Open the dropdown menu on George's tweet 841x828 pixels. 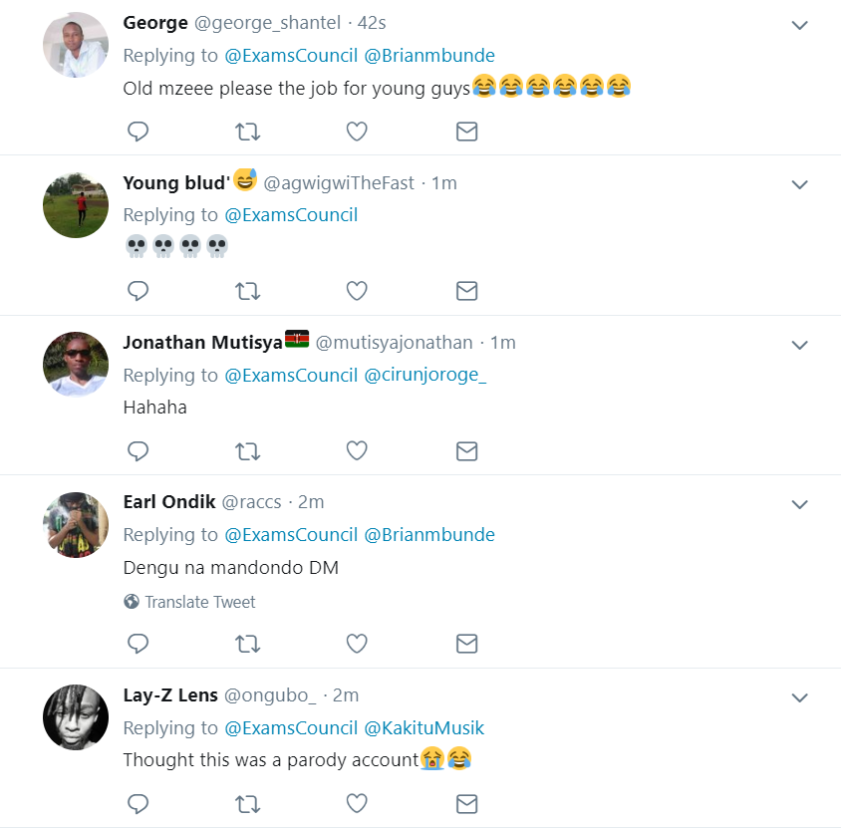[799, 25]
